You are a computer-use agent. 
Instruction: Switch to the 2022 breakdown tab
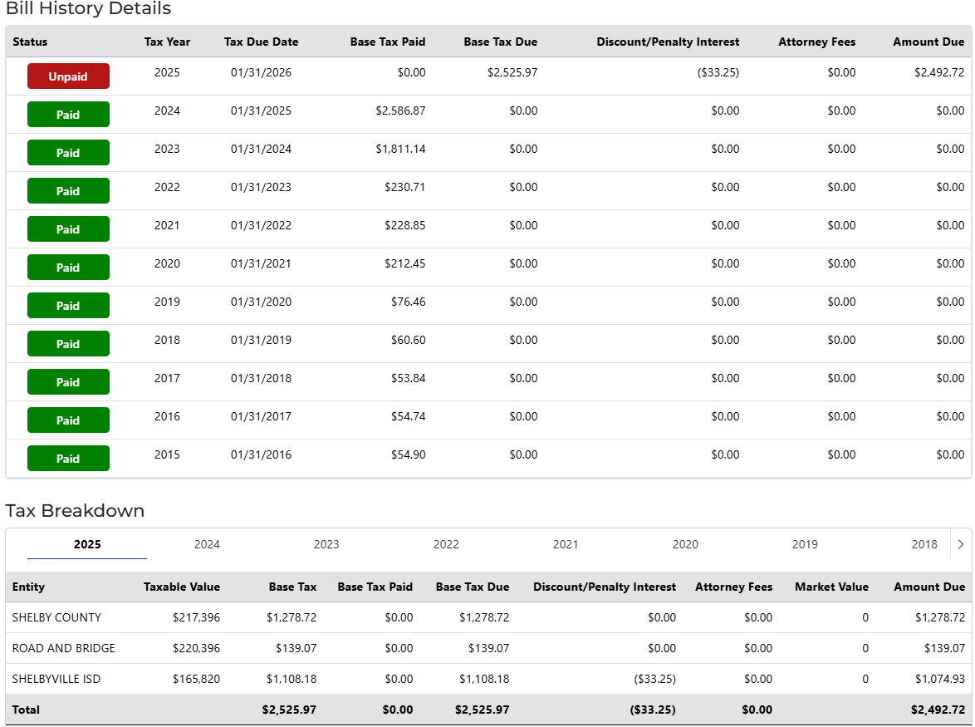click(446, 544)
